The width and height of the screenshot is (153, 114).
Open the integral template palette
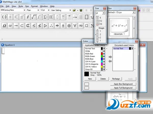tap(40, 17)
